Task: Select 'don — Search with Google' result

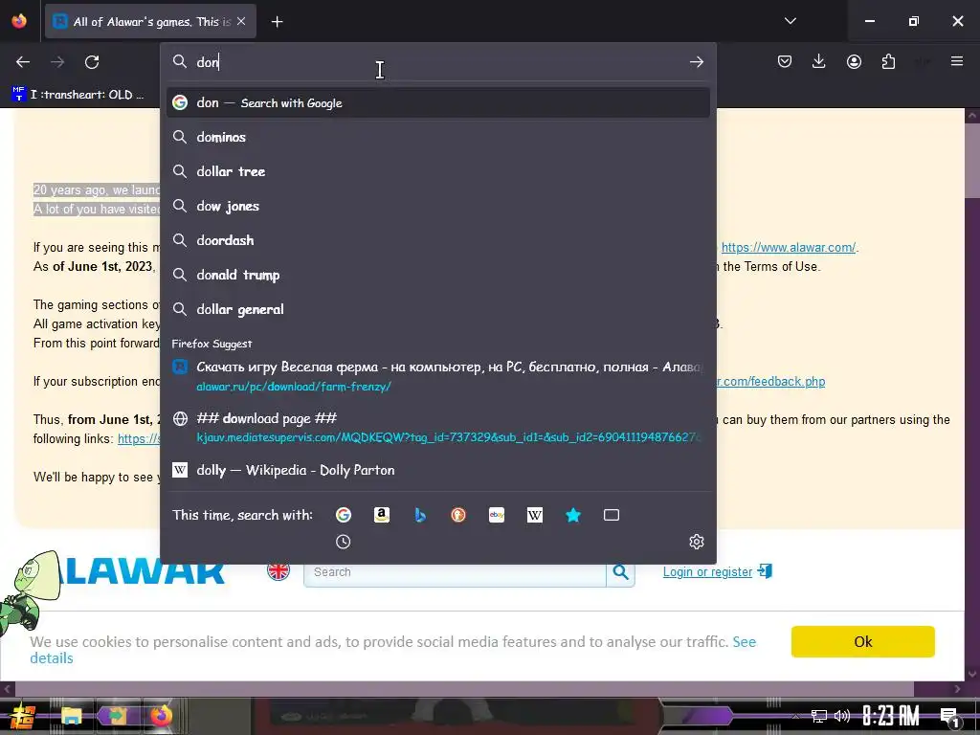Action: 438,102
